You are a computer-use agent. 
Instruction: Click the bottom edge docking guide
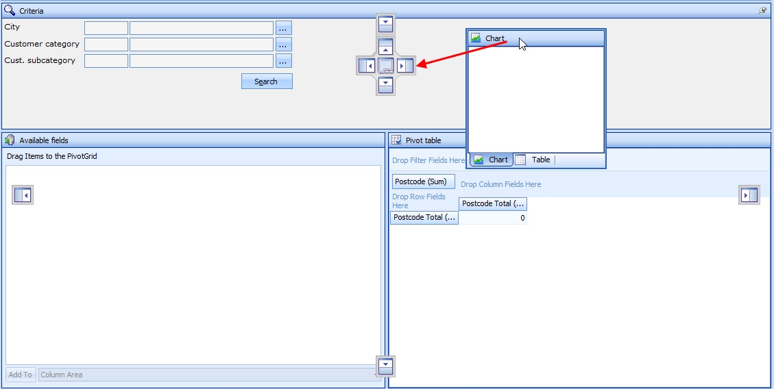386,366
